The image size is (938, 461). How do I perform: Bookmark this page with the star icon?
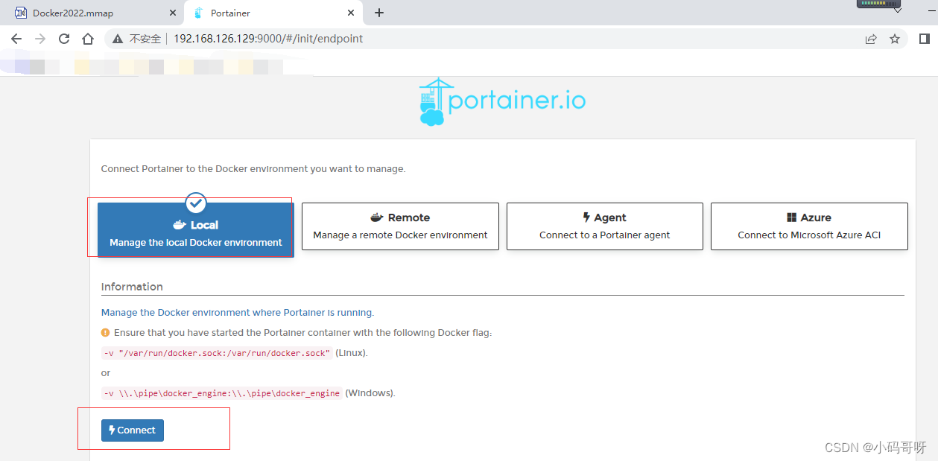pos(895,39)
